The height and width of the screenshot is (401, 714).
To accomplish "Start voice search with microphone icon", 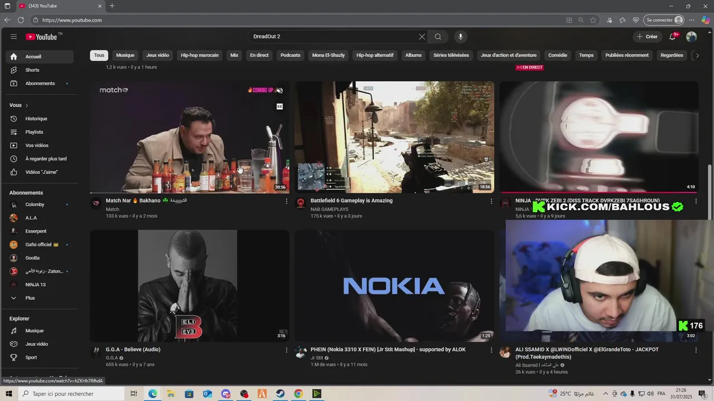I will tap(460, 37).
